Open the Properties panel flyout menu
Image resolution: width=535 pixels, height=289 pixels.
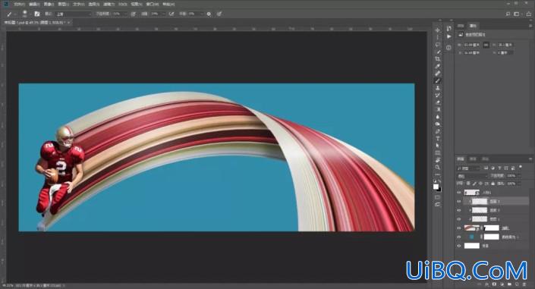[x=530, y=26]
